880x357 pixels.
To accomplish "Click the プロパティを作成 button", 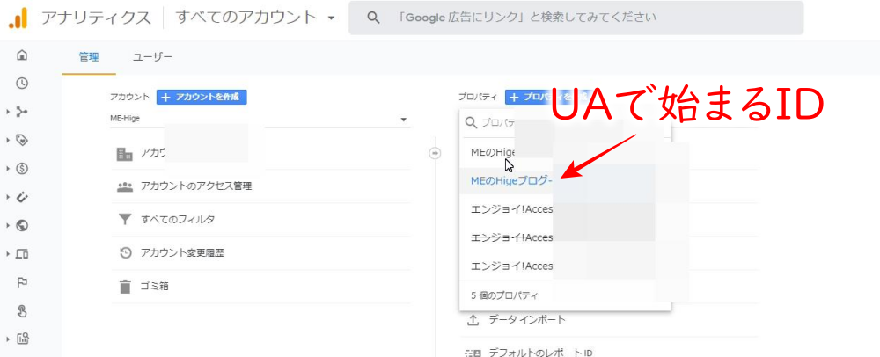I will click(549, 97).
